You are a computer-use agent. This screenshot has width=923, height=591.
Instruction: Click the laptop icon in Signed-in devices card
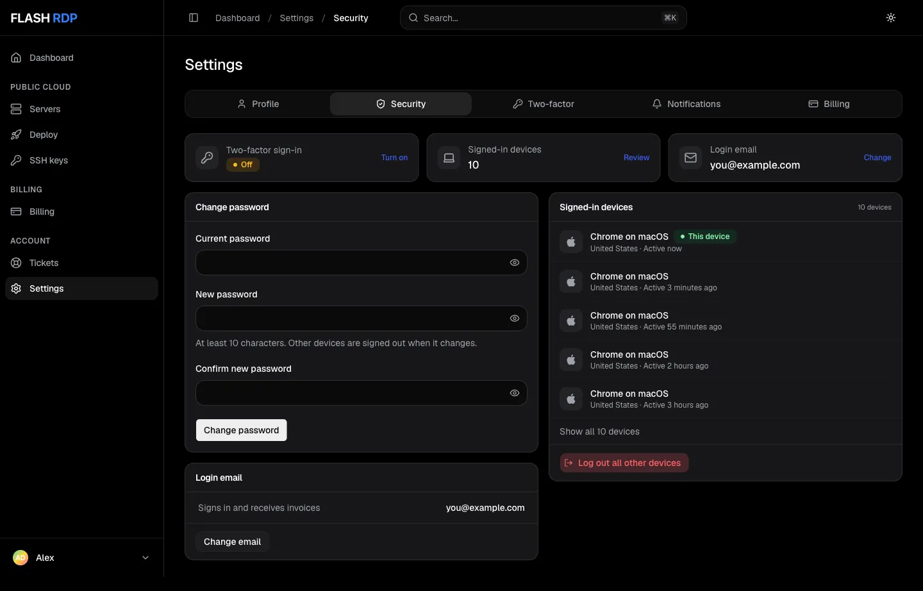(449, 158)
